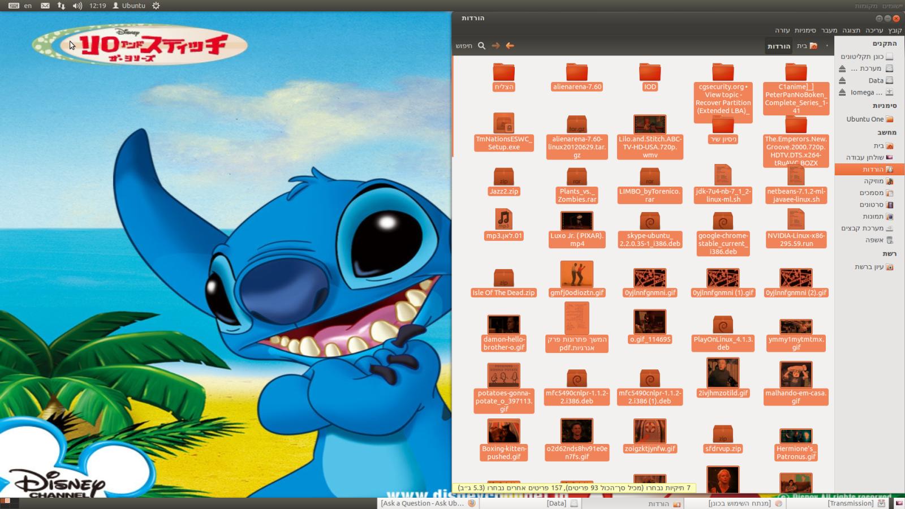This screenshot has height=509, width=905.
Task: Select the ניסיון שיר folder icon
Action: coord(723,124)
